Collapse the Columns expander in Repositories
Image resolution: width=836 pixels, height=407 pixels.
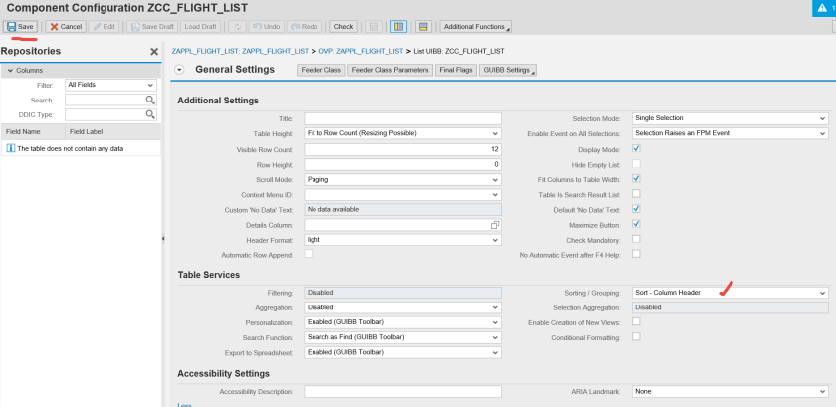tap(9, 71)
